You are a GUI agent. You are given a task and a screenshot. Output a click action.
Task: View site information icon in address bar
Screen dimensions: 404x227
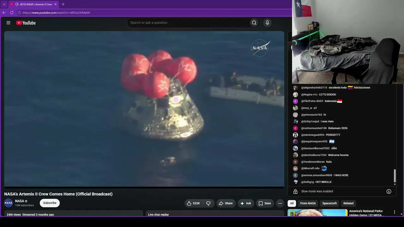19,13
